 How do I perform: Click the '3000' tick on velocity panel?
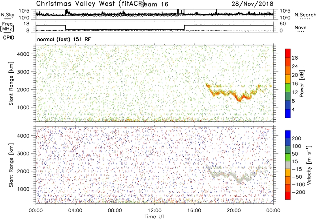(23, 153)
